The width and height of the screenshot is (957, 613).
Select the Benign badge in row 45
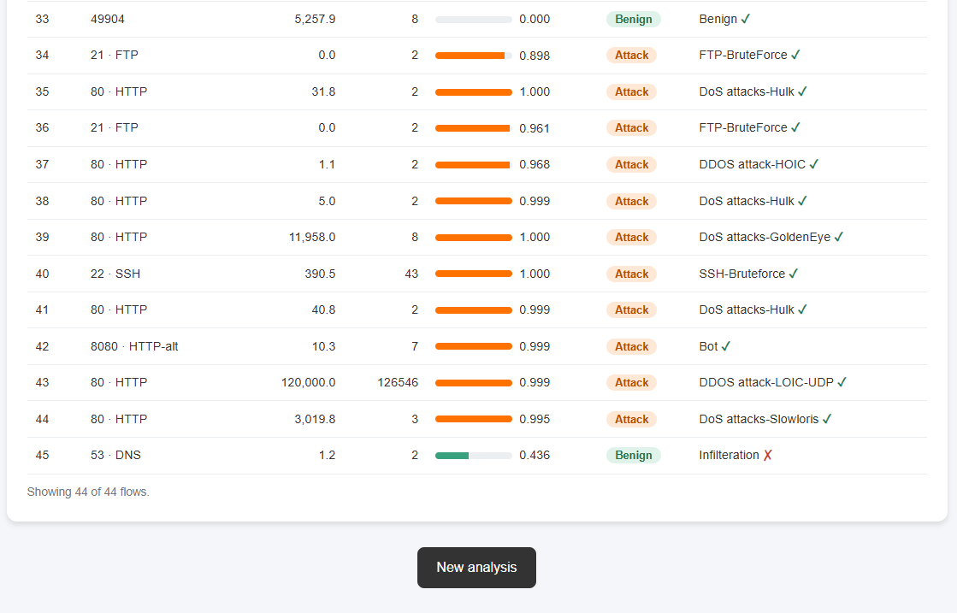click(634, 455)
